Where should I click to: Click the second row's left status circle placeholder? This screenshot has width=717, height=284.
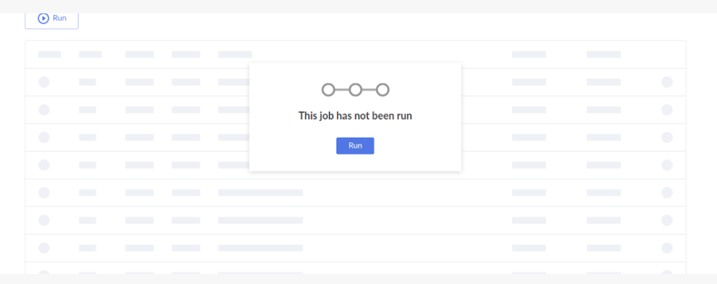click(x=44, y=110)
